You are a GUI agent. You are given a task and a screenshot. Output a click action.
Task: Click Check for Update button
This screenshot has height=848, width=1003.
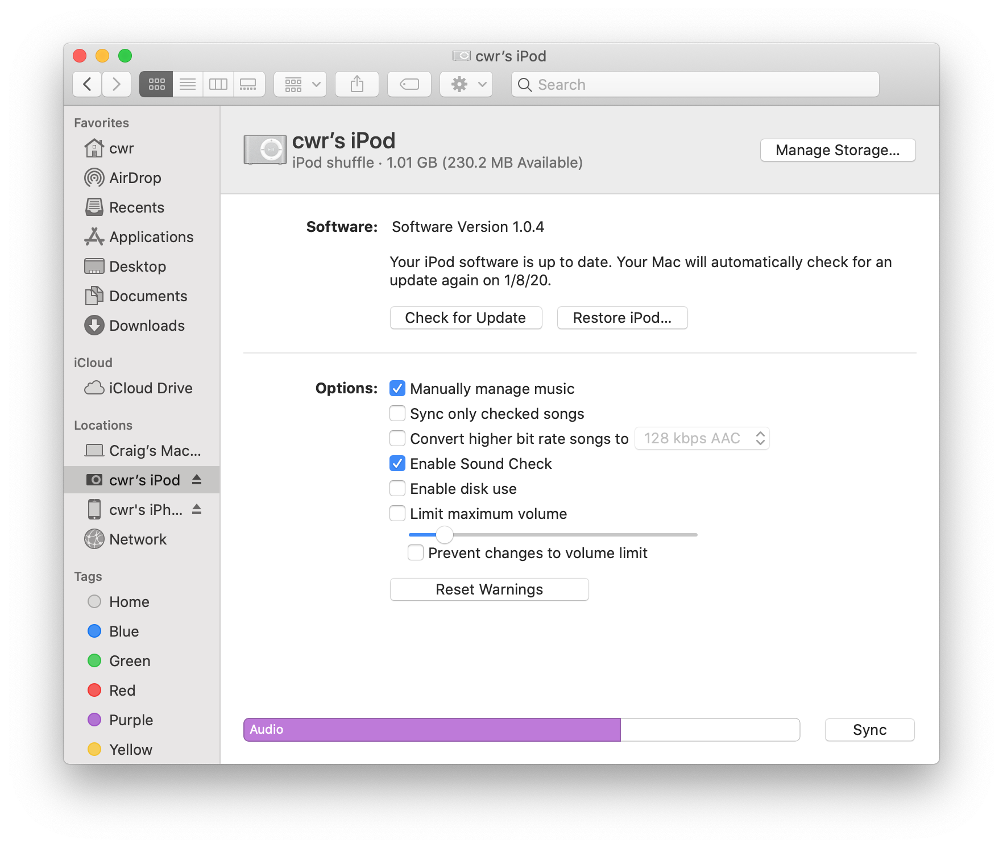tap(466, 318)
